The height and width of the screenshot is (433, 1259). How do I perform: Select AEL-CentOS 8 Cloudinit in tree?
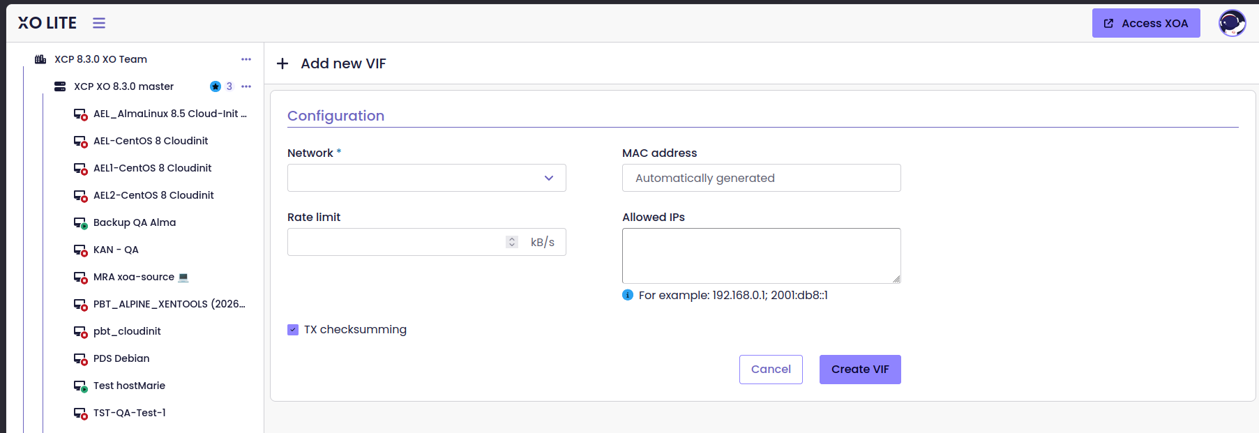click(151, 141)
